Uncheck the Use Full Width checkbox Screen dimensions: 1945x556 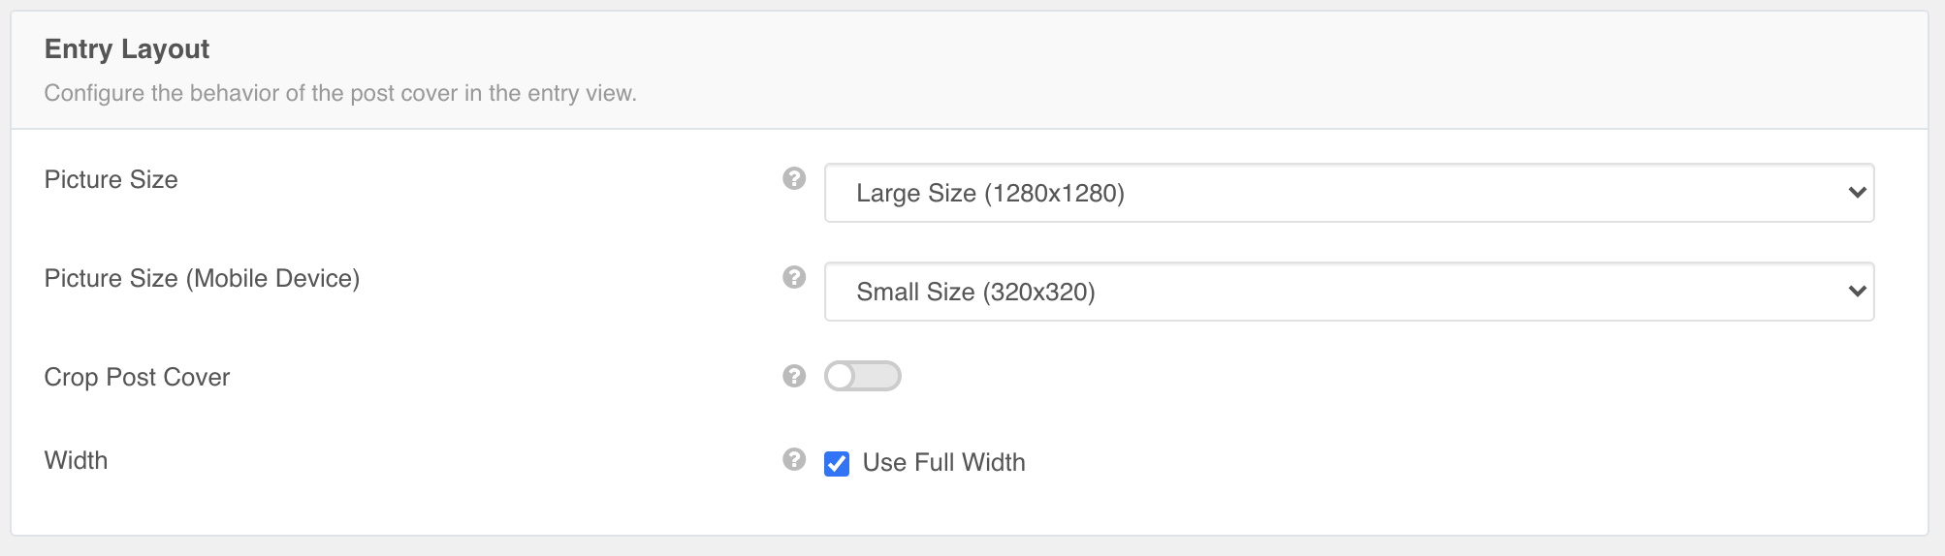(x=837, y=464)
